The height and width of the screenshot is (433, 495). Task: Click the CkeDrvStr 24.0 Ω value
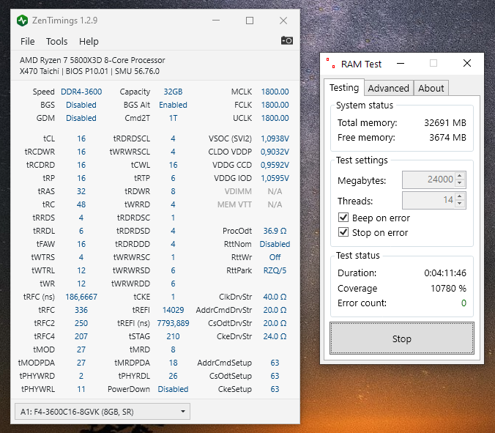pyautogui.click(x=275, y=337)
